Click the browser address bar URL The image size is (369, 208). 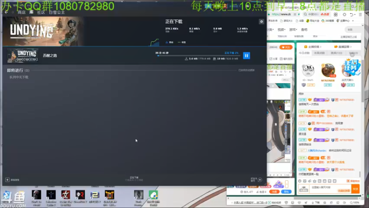[x=281, y=14]
